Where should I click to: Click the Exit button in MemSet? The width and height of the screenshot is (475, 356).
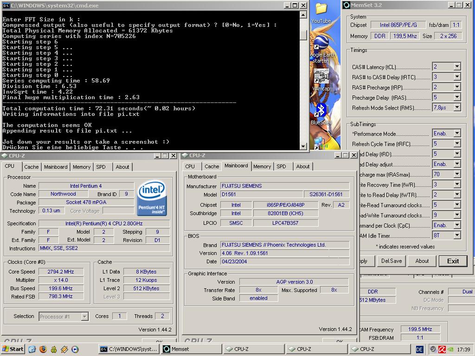click(453, 261)
